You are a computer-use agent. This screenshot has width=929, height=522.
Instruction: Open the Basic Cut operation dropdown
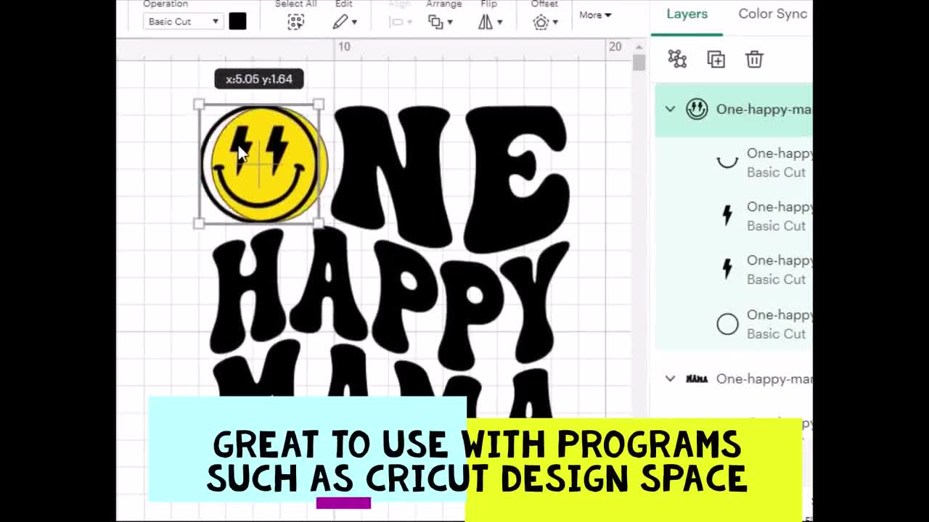(183, 22)
